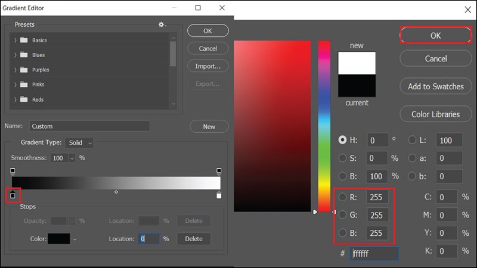
Task: Select the Lab a radio button
Action: (412, 158)
